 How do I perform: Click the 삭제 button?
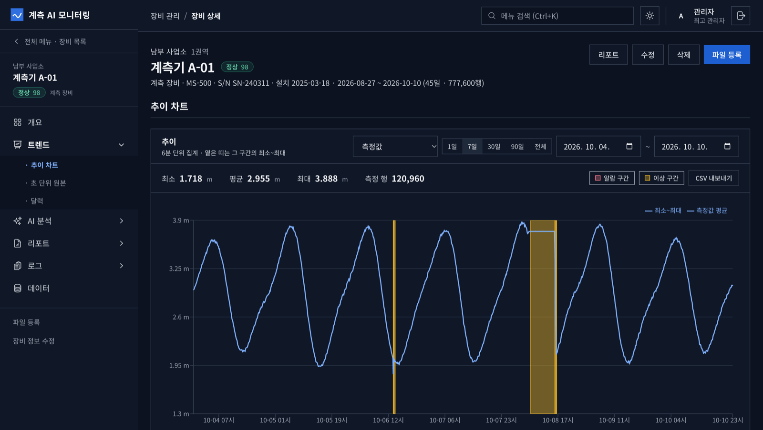[x=684, y=55]
